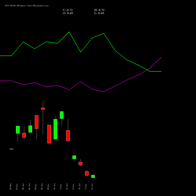This screenshot has width=196, height=196.
Task: Click the chart title text at top left
Action: point(27,6)
